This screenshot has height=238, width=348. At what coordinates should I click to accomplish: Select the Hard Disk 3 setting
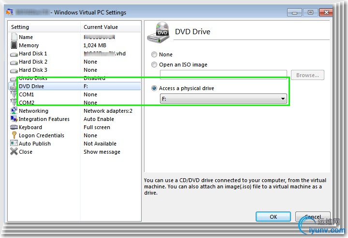(74, 70)
